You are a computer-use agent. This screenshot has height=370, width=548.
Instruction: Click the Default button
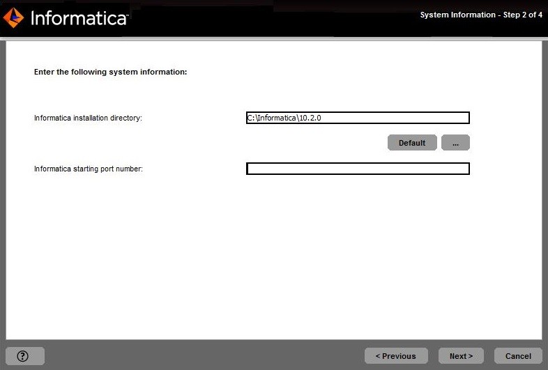(x=412, y=143)
